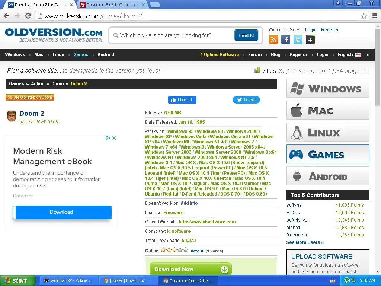Open the Linux menu in nav bar
This screenshot has width=381, height=286.
pos(58,55)
